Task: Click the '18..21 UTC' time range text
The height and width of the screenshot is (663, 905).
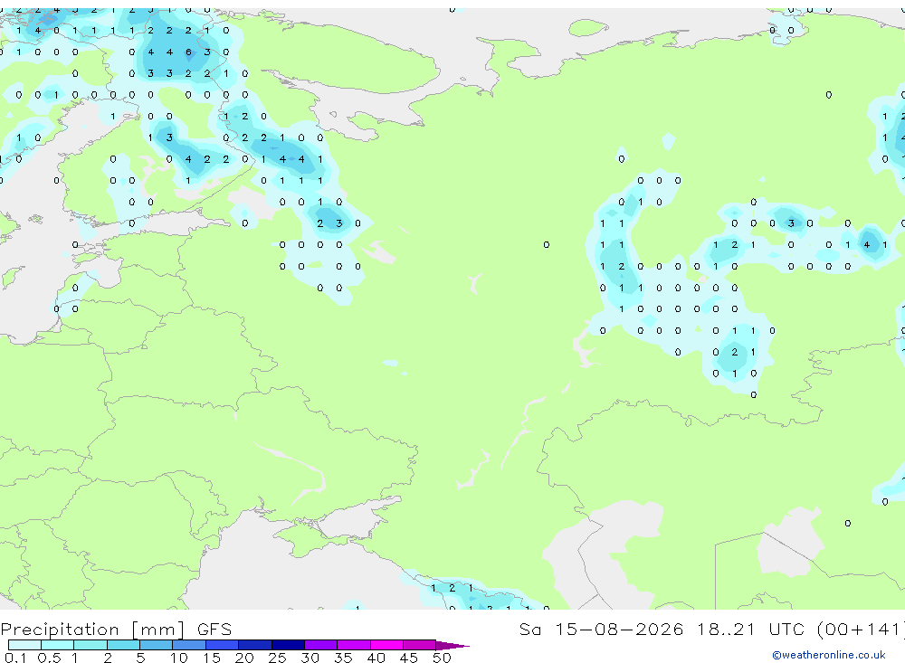Action: (x=750, y=629)
